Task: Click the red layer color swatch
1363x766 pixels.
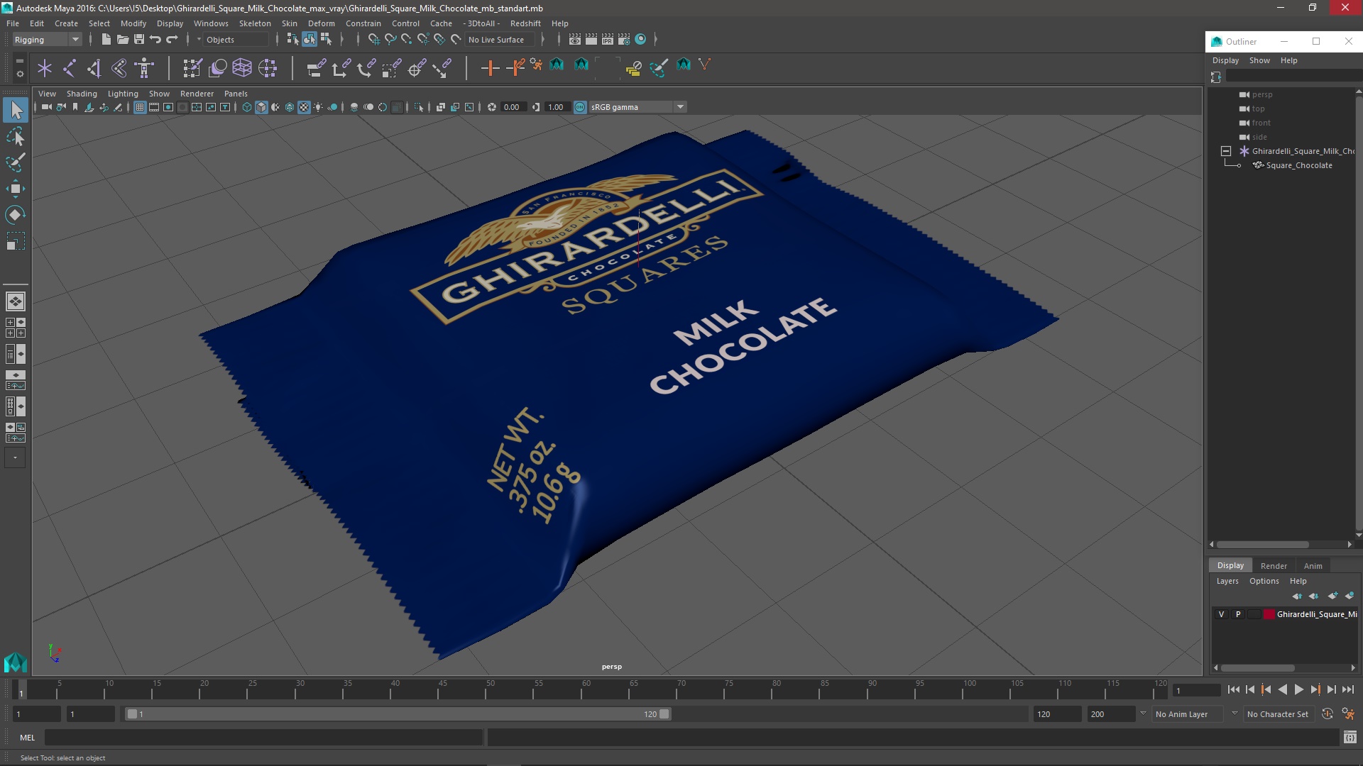Action: (1269, 614)
